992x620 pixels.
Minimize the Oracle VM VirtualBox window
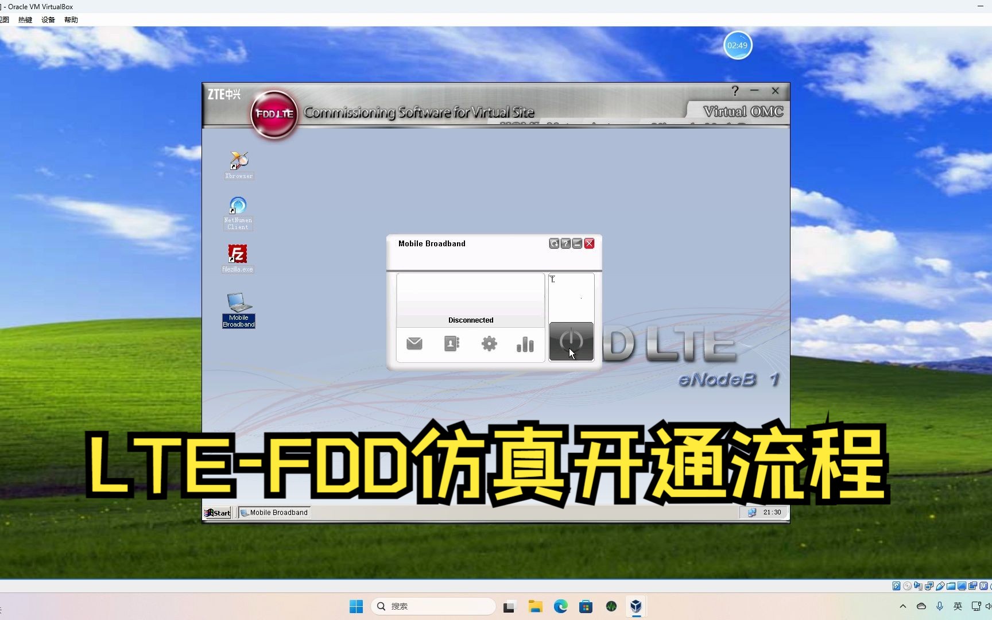pyautogui.click(x=980, y=6)
